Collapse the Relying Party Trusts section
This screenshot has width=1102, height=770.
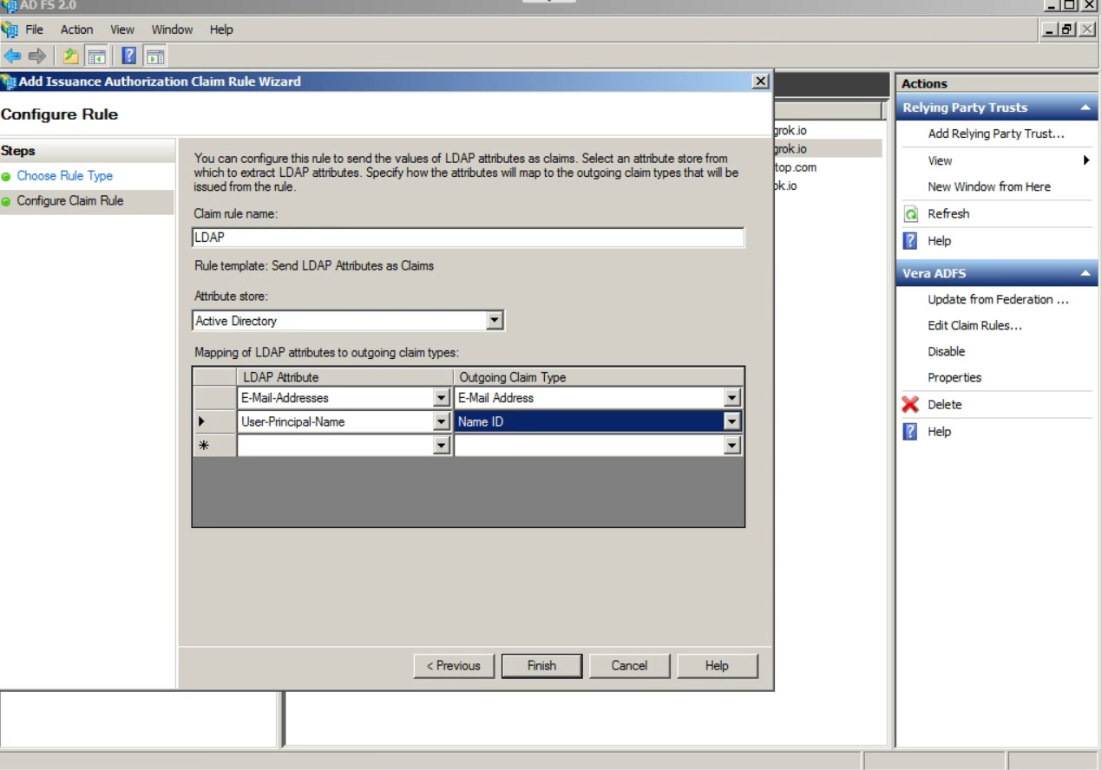tap(1086, 108)
